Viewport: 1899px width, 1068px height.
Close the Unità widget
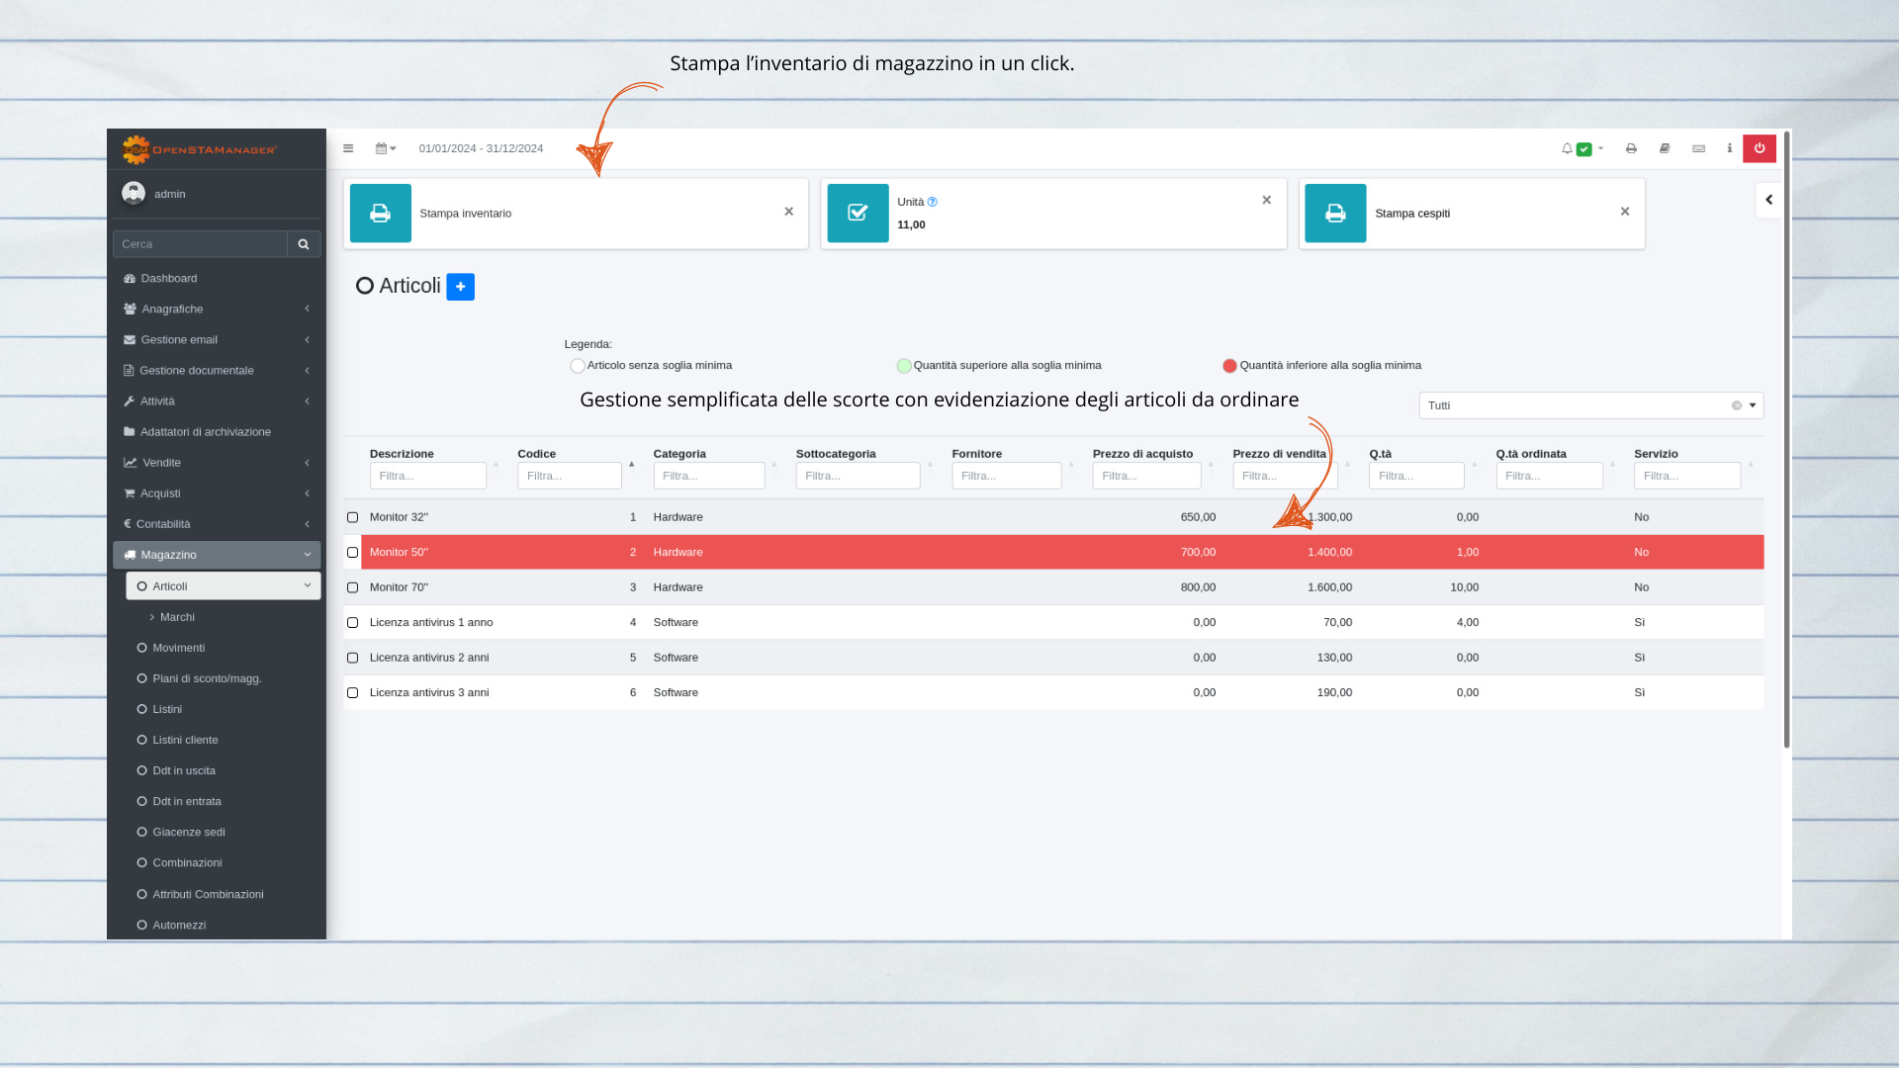(x=1267, y=200)
